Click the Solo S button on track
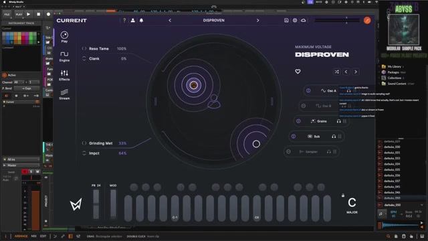 (x=31, y=171)
